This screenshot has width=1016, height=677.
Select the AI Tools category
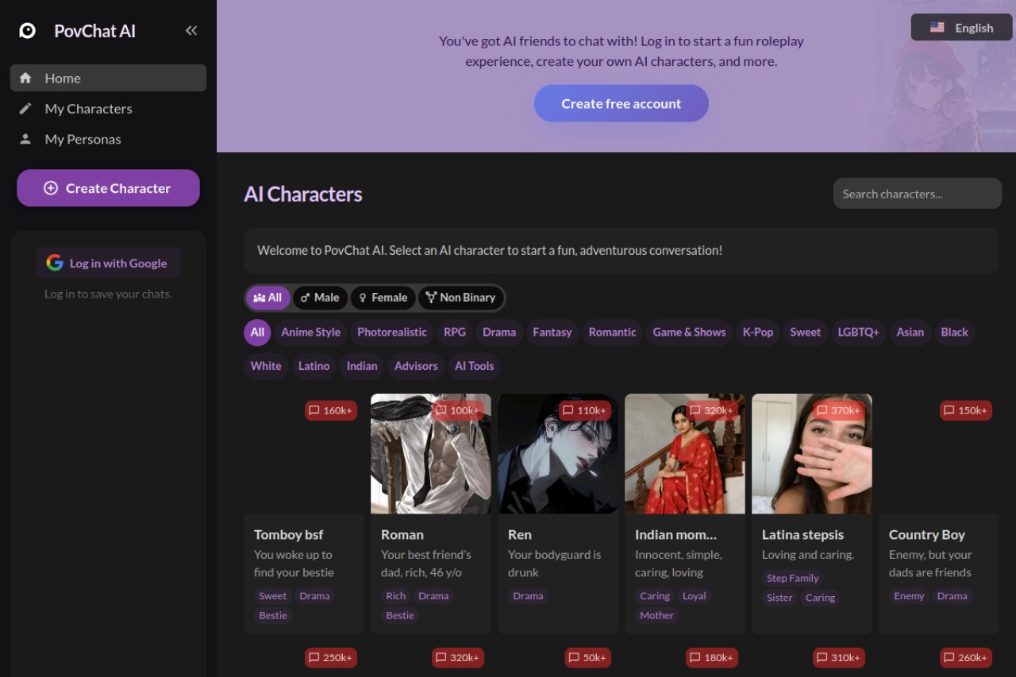pyautogui.click(x=474, y=366)
